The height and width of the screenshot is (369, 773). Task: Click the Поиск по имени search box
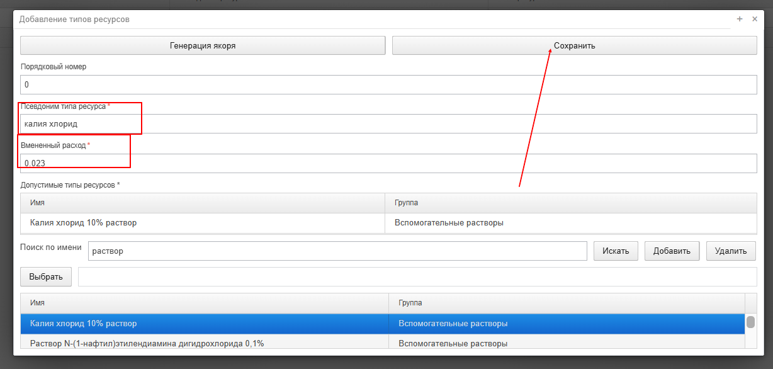click(337, 251)
